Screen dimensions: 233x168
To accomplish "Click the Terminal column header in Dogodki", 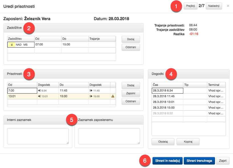I will click(x=216, y=85).
